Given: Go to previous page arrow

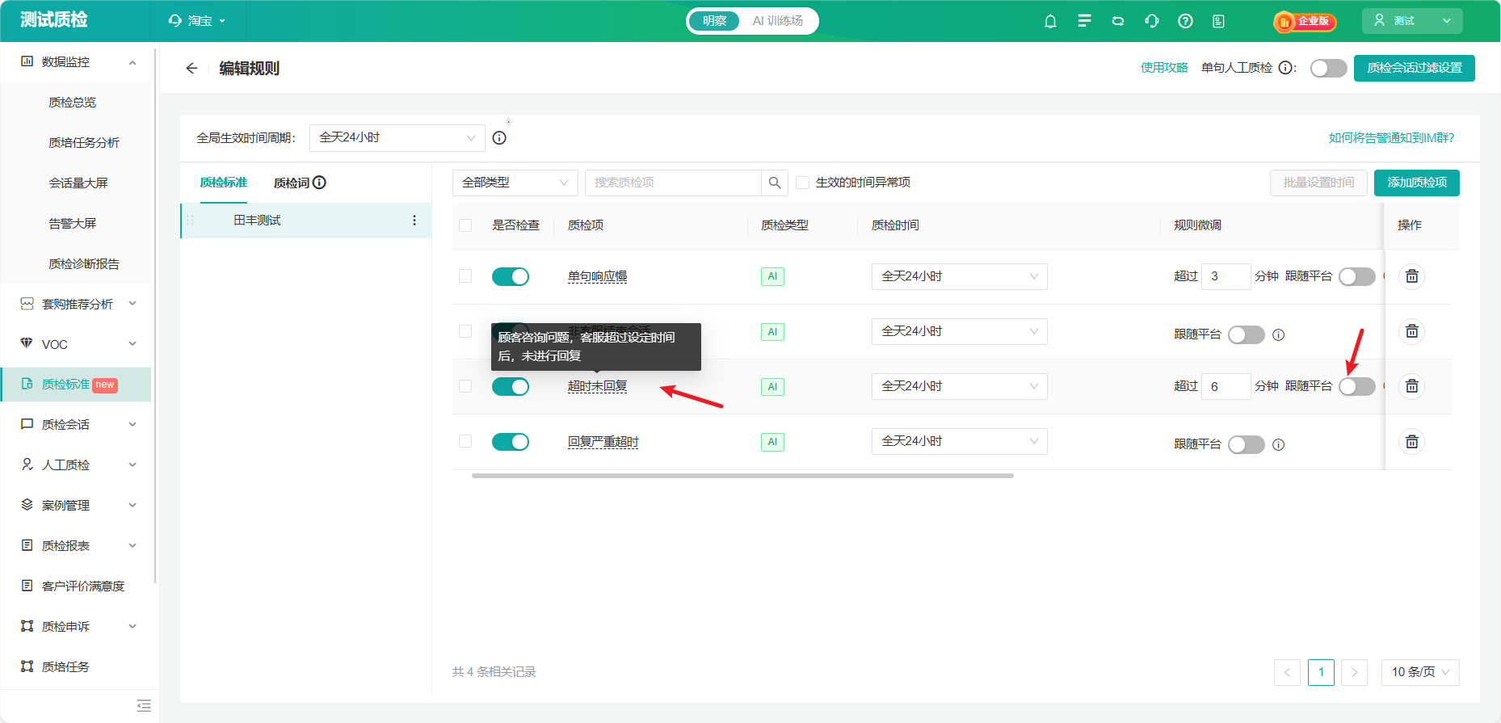Looking at the screenshot, I should (1287, 672).
